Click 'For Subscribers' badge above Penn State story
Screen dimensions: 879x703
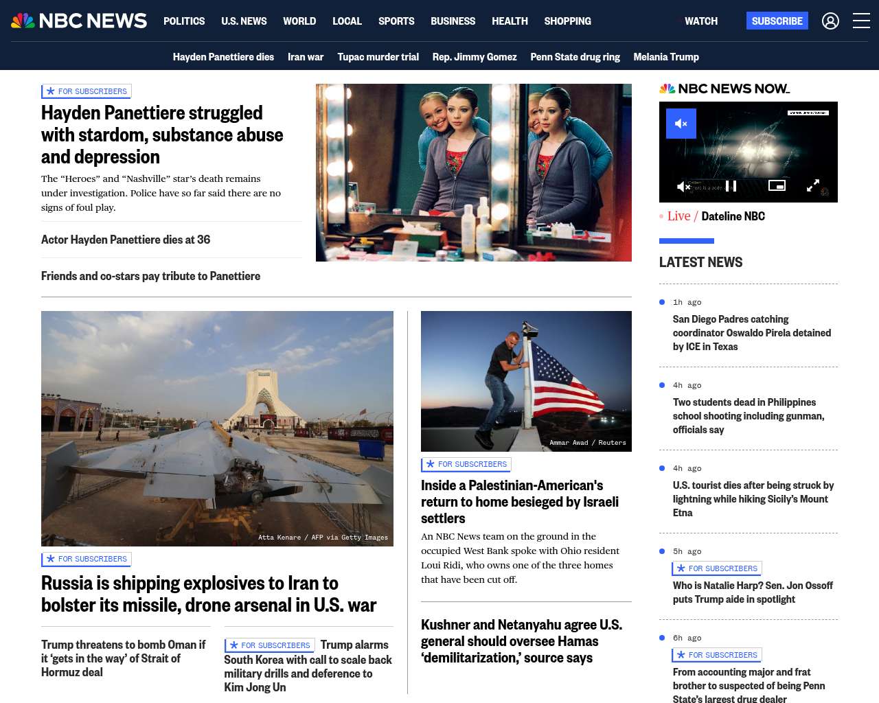[x=717, y=655]
